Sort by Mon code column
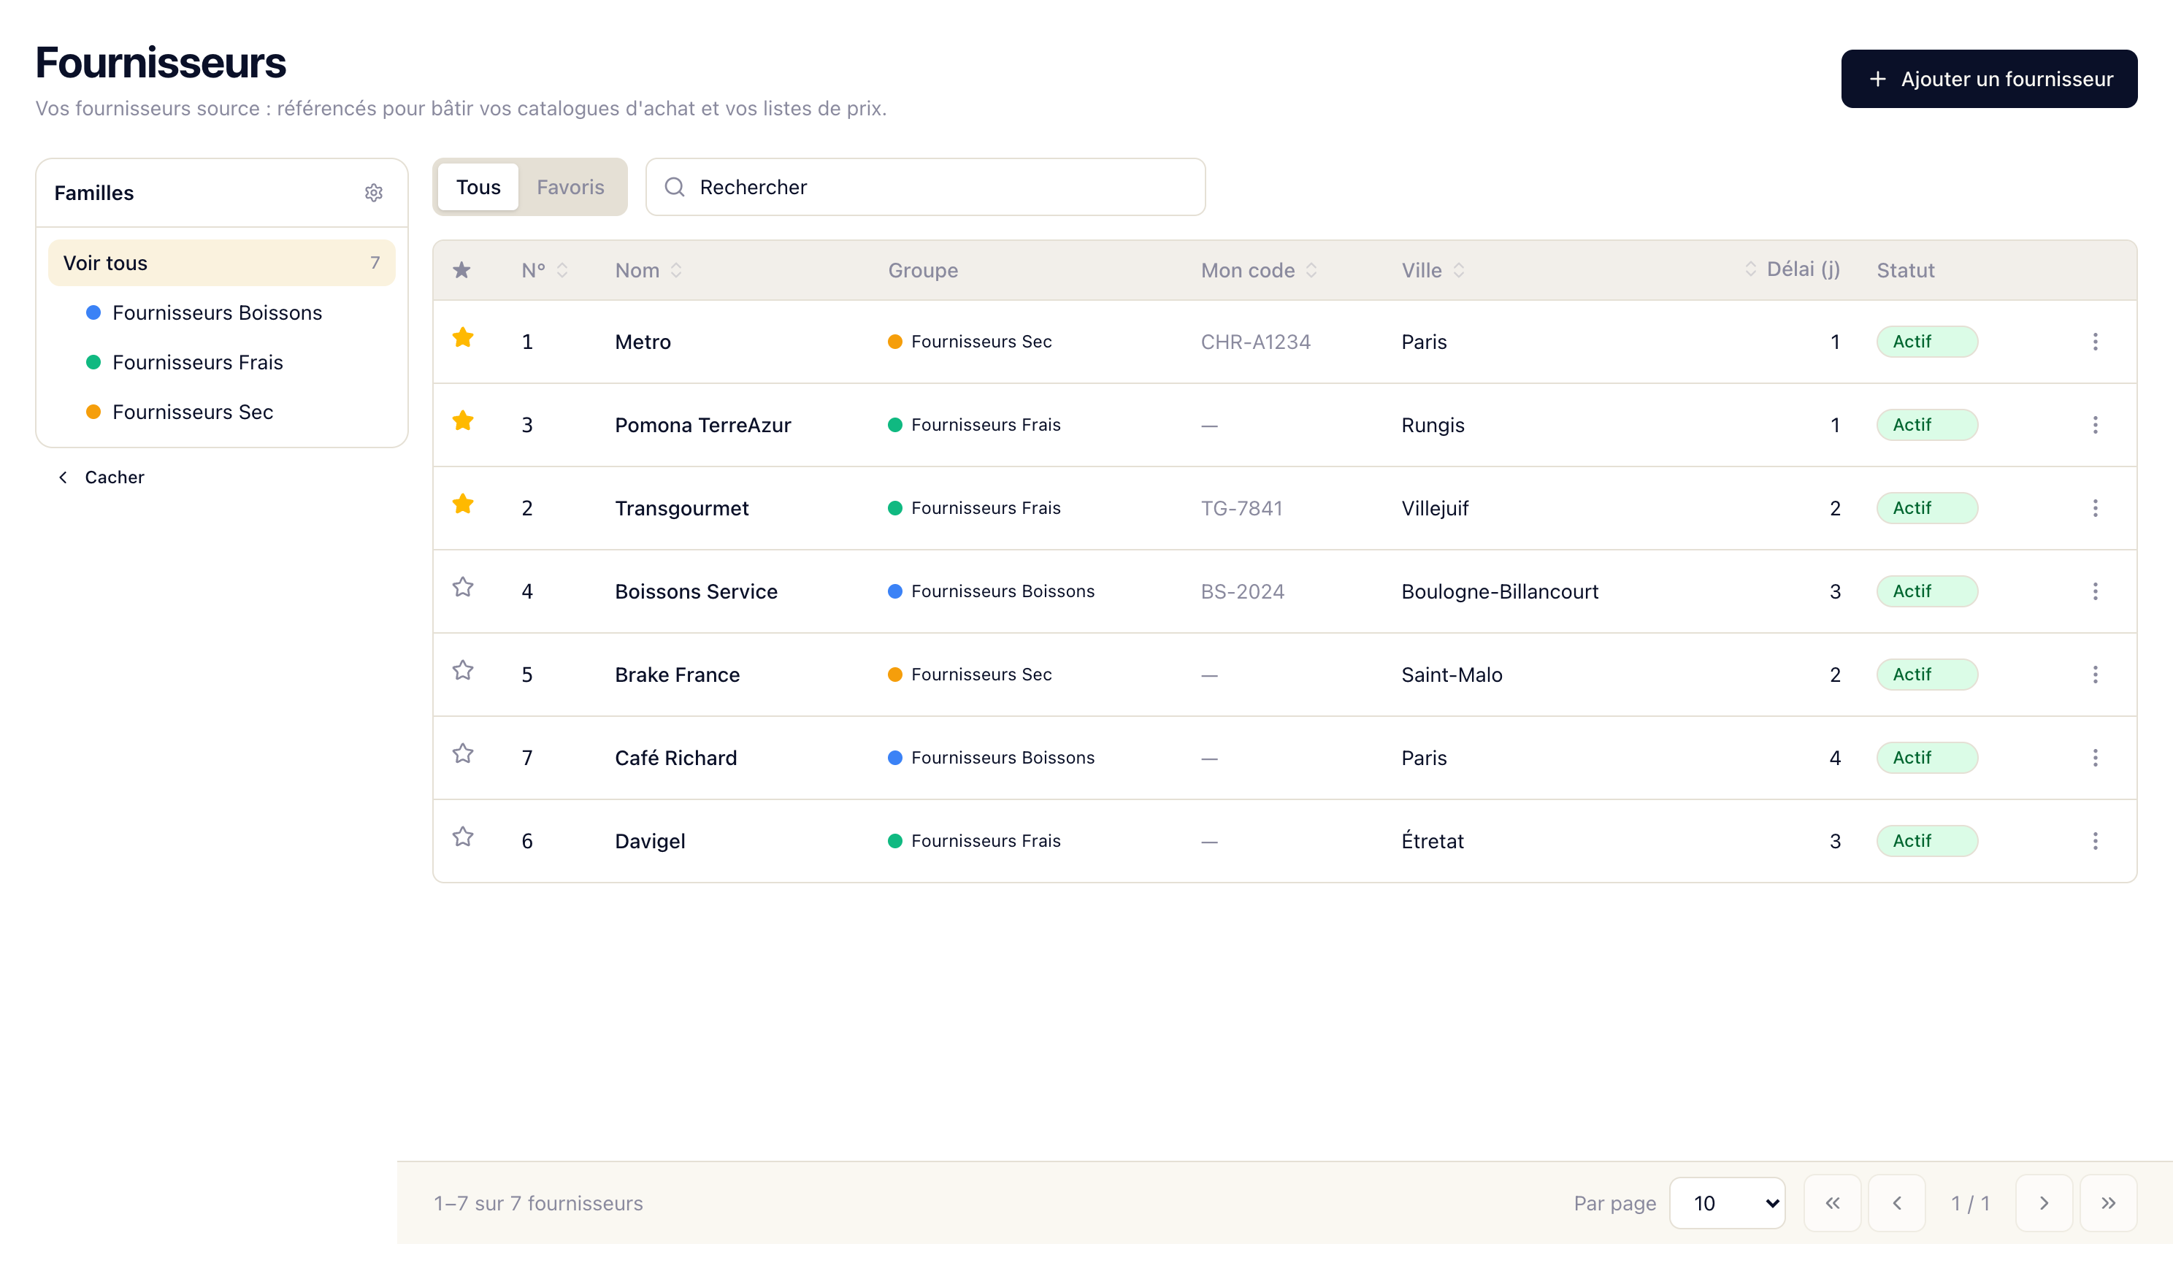 pos(1259,271)
